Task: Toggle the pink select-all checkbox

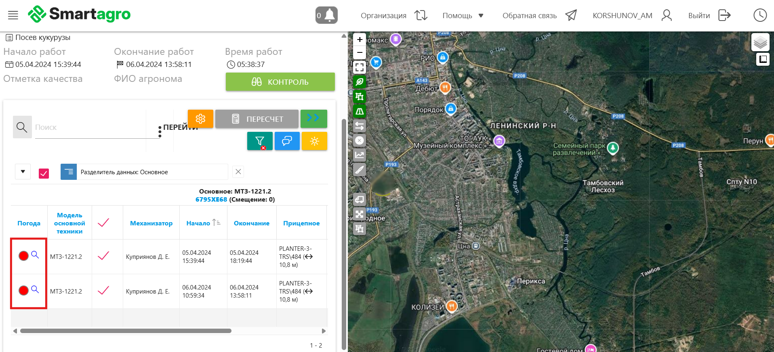Action: click(x=44, y=173)
